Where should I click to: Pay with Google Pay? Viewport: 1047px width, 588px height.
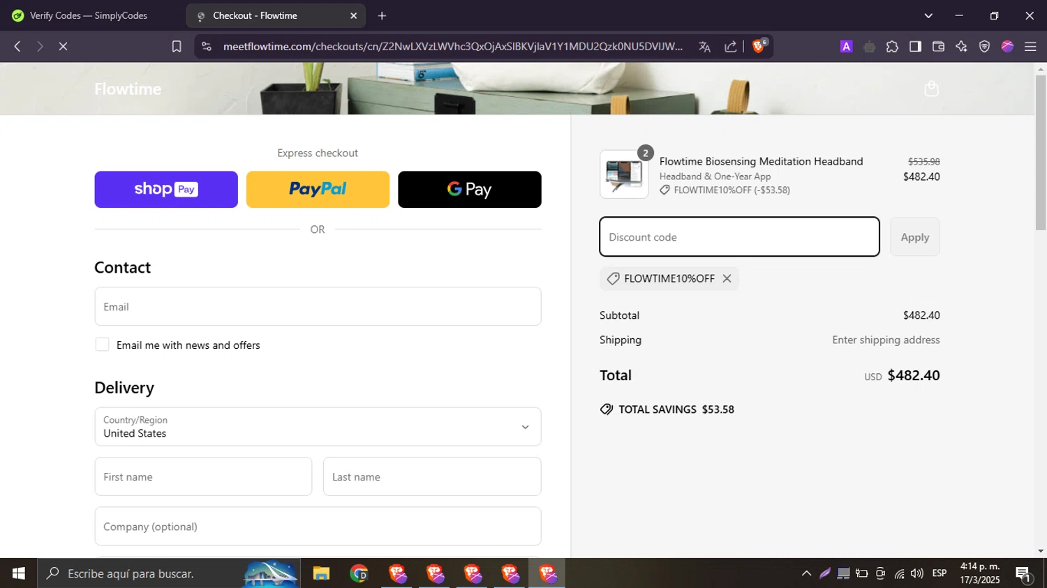pos(470,189)
